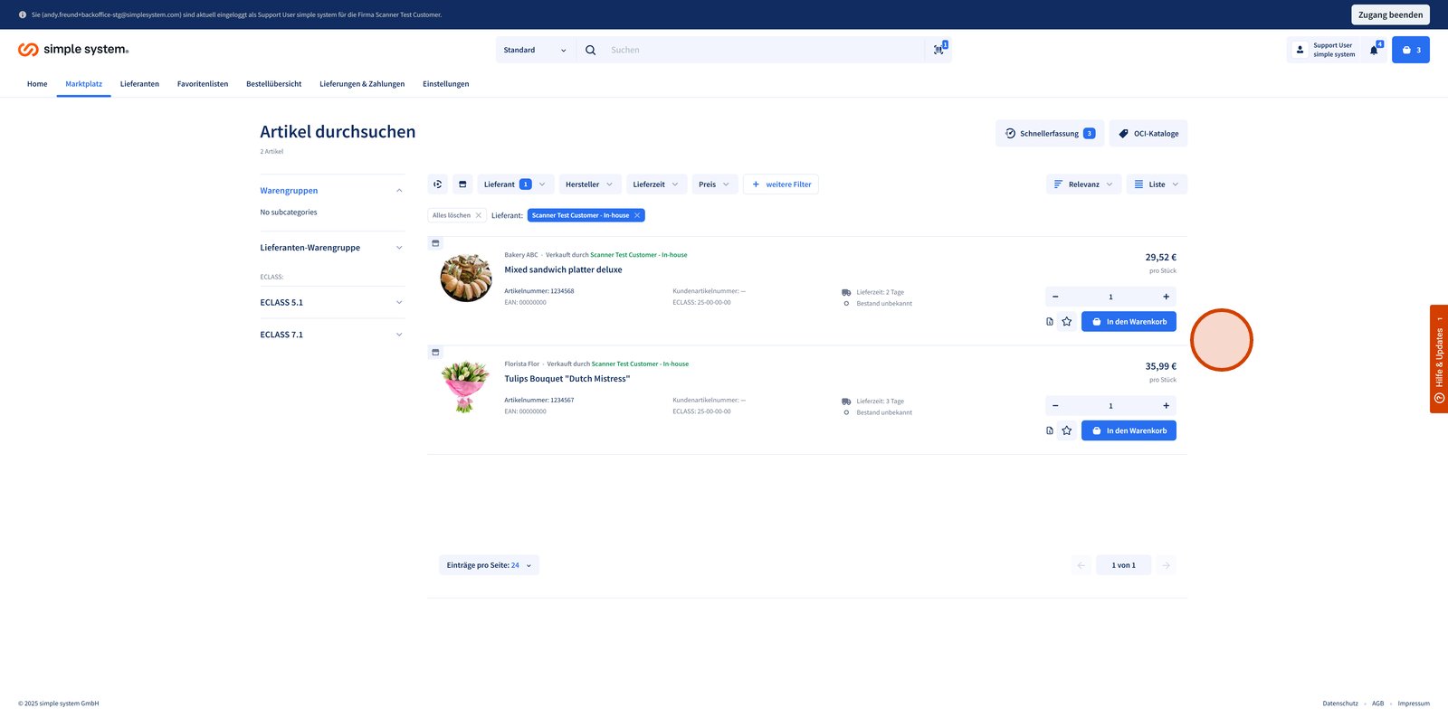Click the first filter toggle icon before Lieferant

[x=438, y=184]
